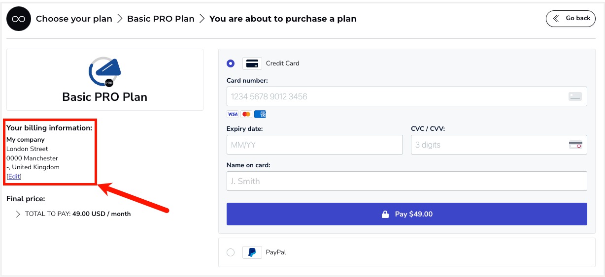Click the CVC card icon in CVV field
605x277 pixels.
[575, 145]
